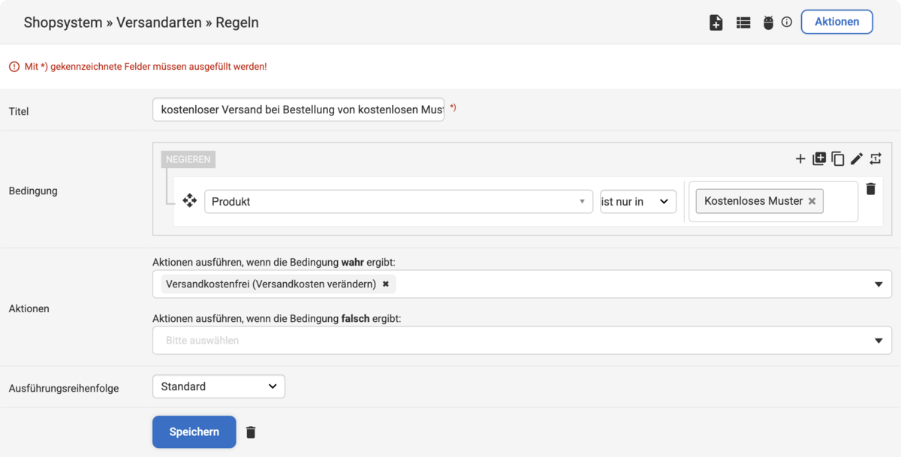This screenshot has height=457, width=901.
Task: Remove the Versandkostenfrei action tag
Action: [x=386, y=284]
